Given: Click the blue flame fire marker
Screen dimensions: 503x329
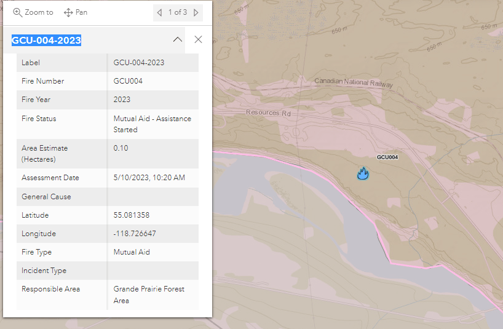Looking at the screenshot, I should (363, 173).
